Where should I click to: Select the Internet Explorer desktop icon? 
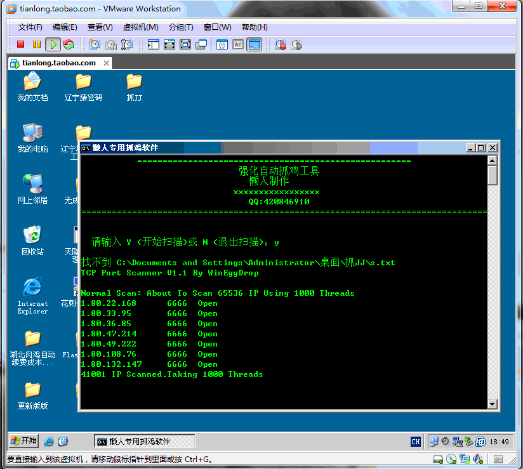pos(33,296)
